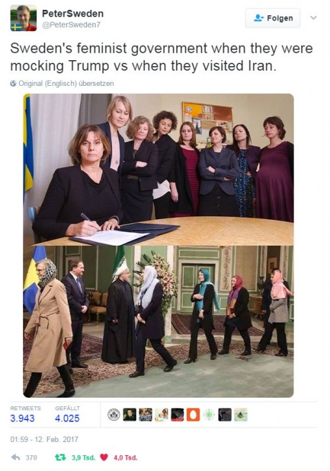Click the red heart like icon

tap(104, 458)
